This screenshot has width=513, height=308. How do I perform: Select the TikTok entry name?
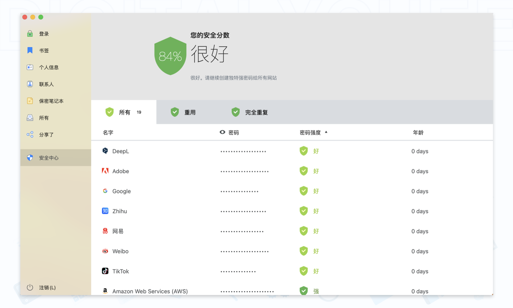click(x=120, y=271)
